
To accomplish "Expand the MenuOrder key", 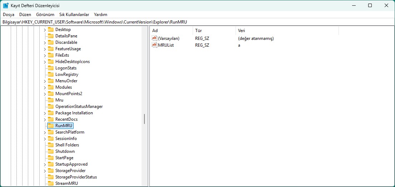I will [45, 81].
